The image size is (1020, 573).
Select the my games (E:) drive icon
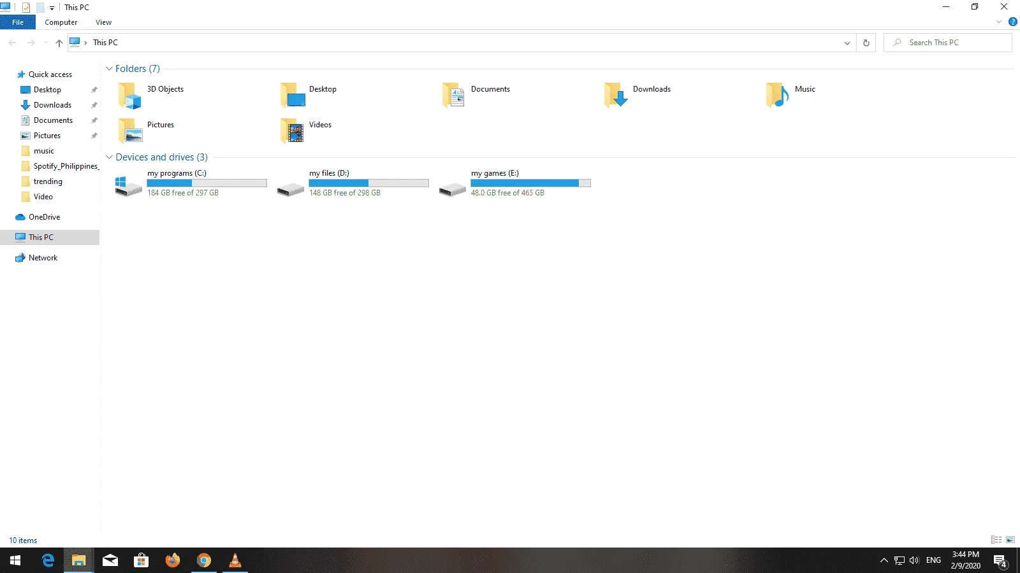453,189
